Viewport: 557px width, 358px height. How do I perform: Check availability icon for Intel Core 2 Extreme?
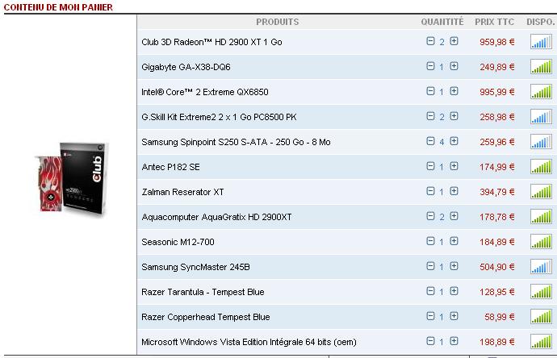(542, 92)
